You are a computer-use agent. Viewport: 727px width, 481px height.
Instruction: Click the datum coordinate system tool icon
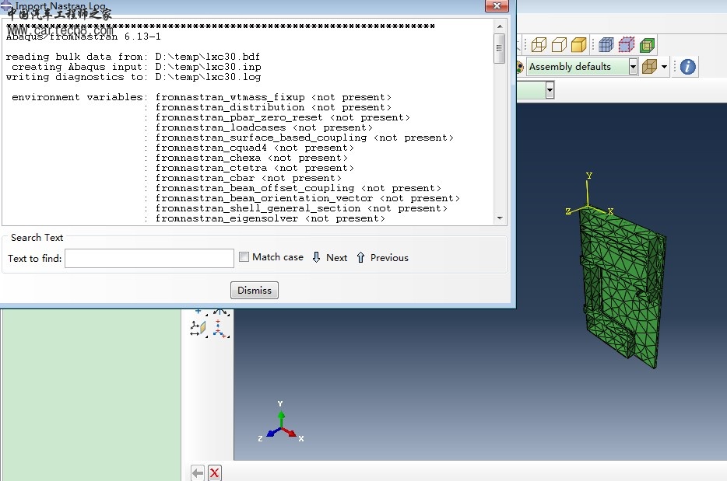220,329
